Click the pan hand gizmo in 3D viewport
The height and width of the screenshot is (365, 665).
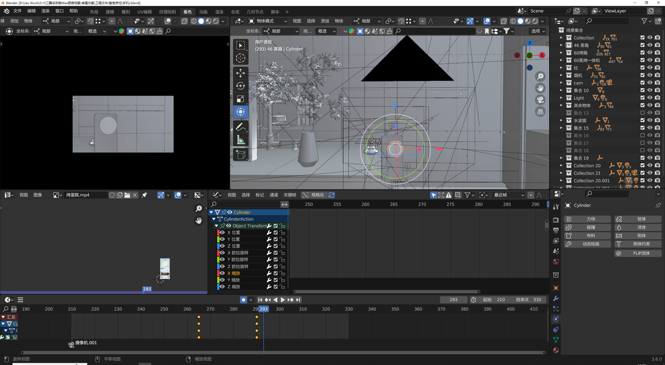[540, 88]
